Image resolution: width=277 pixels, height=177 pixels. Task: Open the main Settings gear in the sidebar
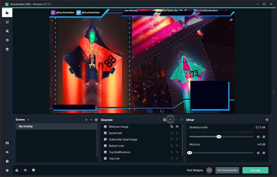(7, 170)
